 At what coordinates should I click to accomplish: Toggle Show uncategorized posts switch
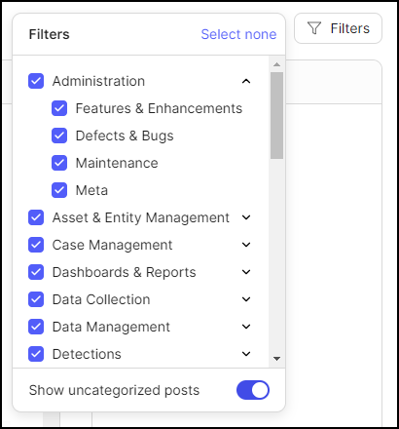pos(253,390)
